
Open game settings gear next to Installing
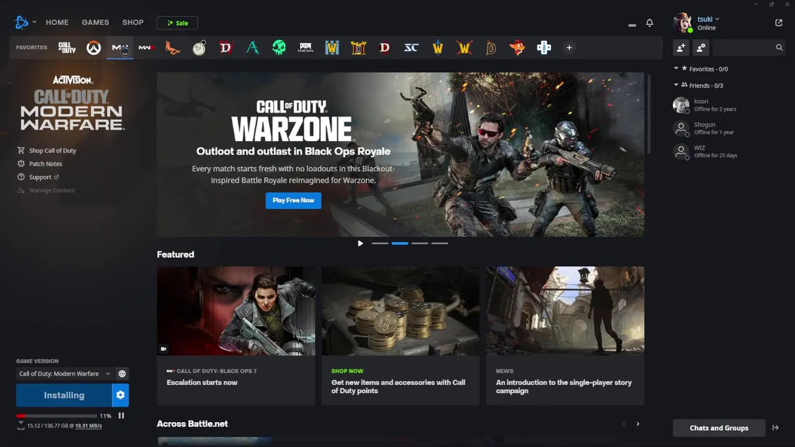[x=120, y=395]
